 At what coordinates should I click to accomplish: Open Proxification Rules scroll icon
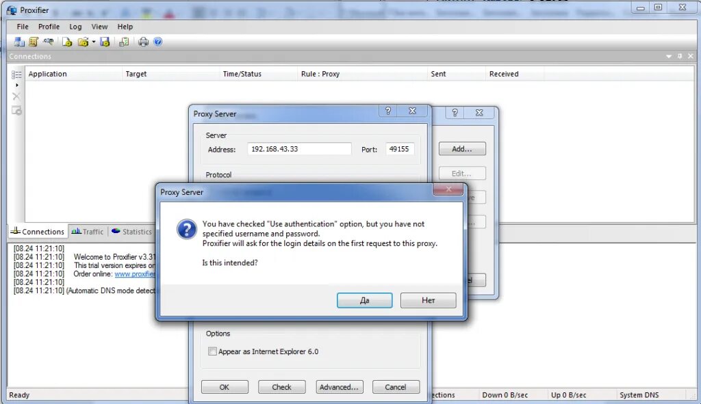(x=34, y=42)
